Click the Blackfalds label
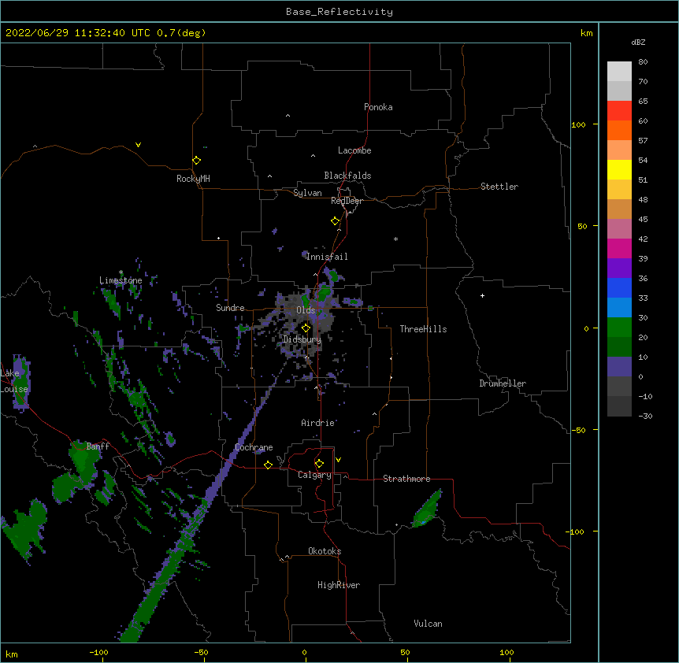 click(347, 176)
